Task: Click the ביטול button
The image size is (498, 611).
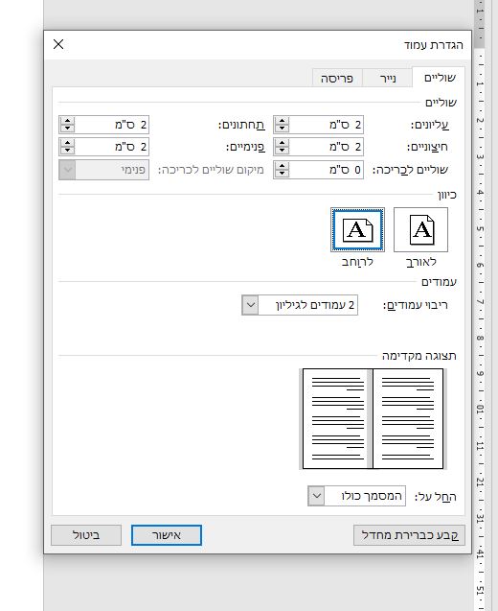Action: pos(86,535)
